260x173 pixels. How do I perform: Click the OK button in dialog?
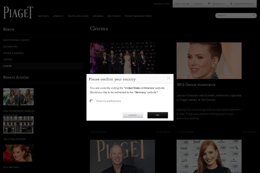158,115
